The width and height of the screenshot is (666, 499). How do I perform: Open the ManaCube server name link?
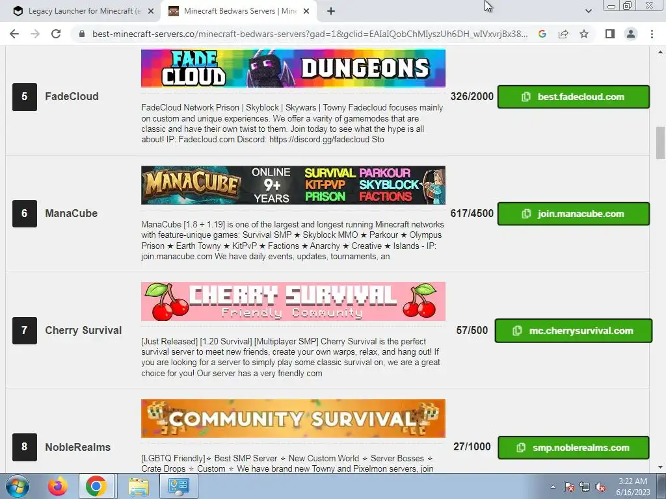72,213
